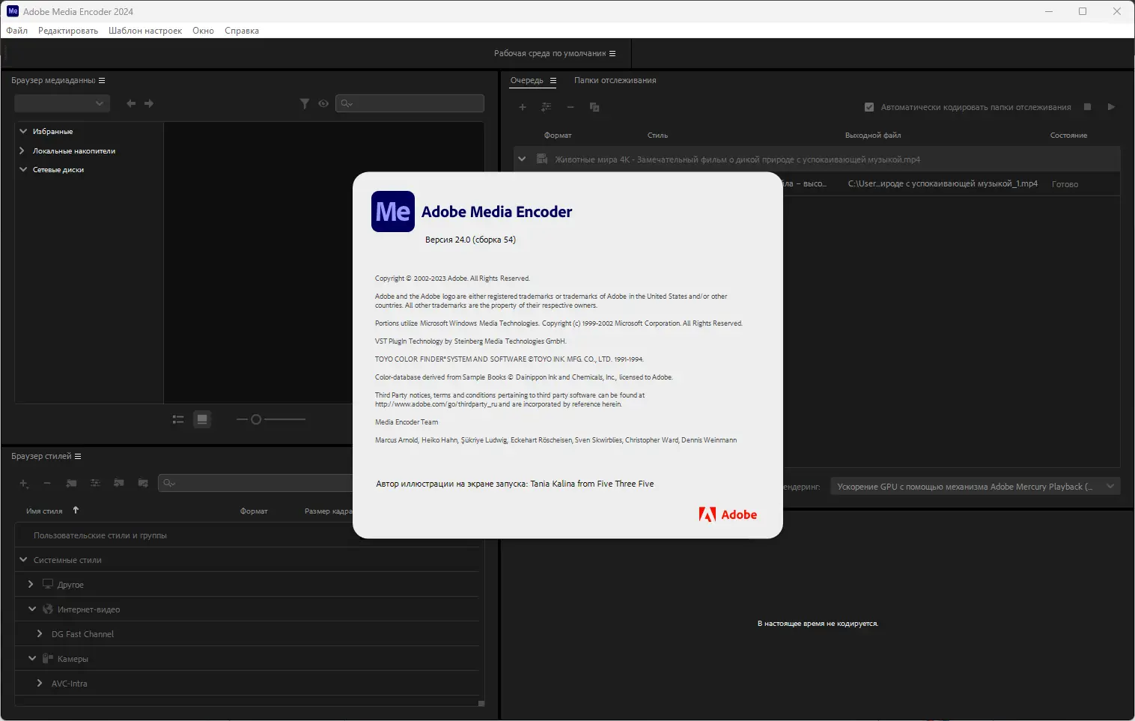Click the film icon of the queued video

pos(542,159)
